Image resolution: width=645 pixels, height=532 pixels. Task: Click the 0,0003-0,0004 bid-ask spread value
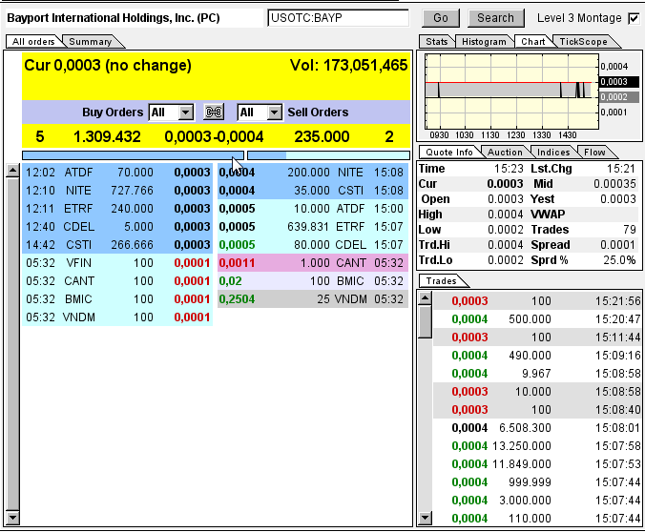pos(214,136)
